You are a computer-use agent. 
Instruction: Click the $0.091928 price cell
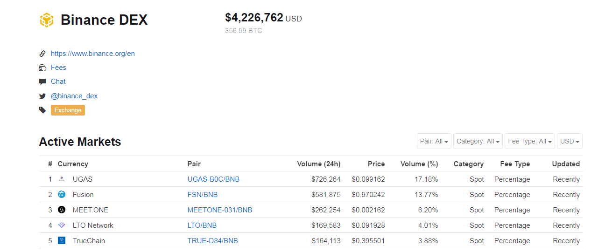[x=368, y=225]
